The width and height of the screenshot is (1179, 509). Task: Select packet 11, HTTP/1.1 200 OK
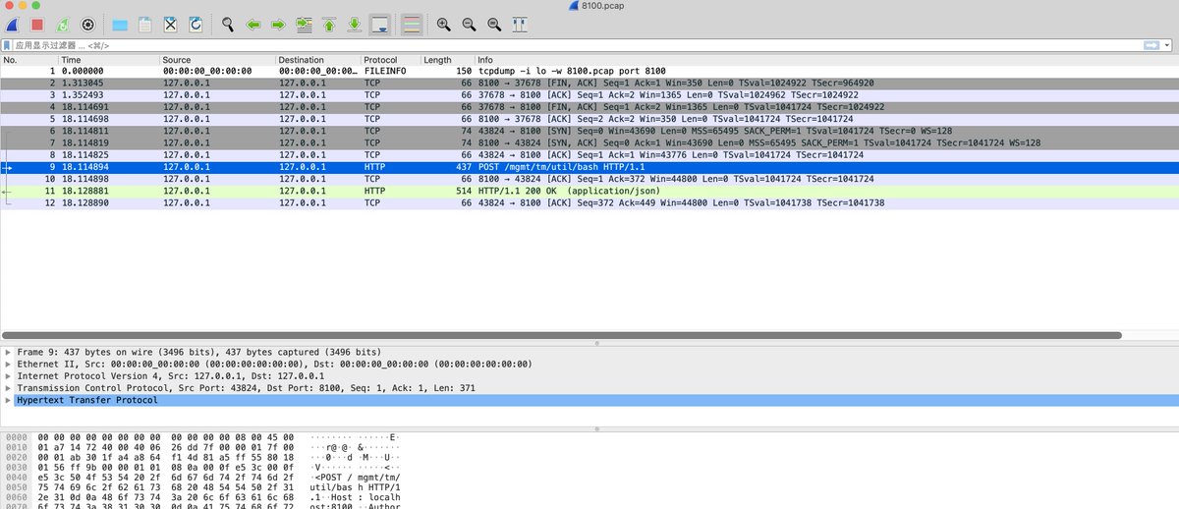click(x=589, y=191)
